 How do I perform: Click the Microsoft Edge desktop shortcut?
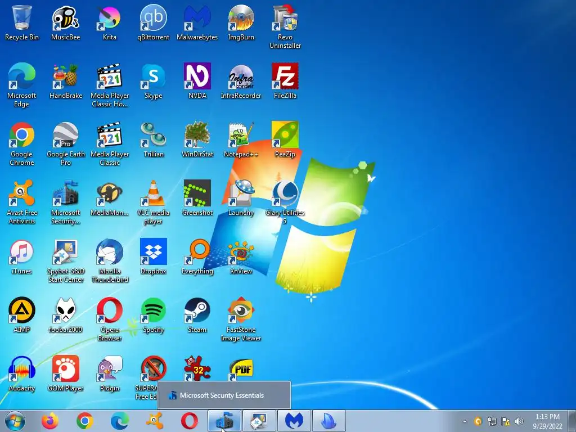click(22, 85)
